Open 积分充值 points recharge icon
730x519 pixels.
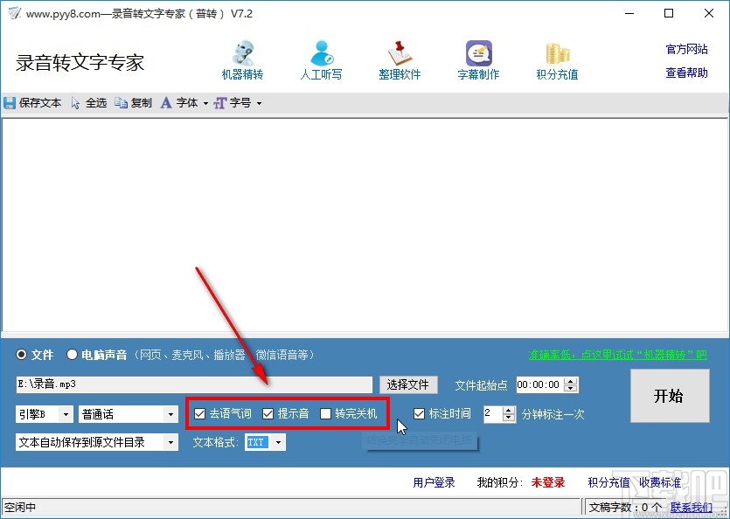(556, 59)
